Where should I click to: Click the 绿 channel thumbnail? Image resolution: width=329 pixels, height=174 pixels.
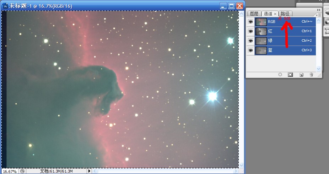(261, 41)
